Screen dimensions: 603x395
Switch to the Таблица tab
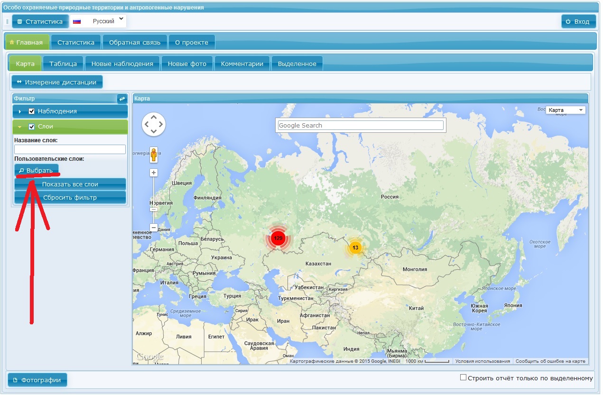(x=63, y=64)
